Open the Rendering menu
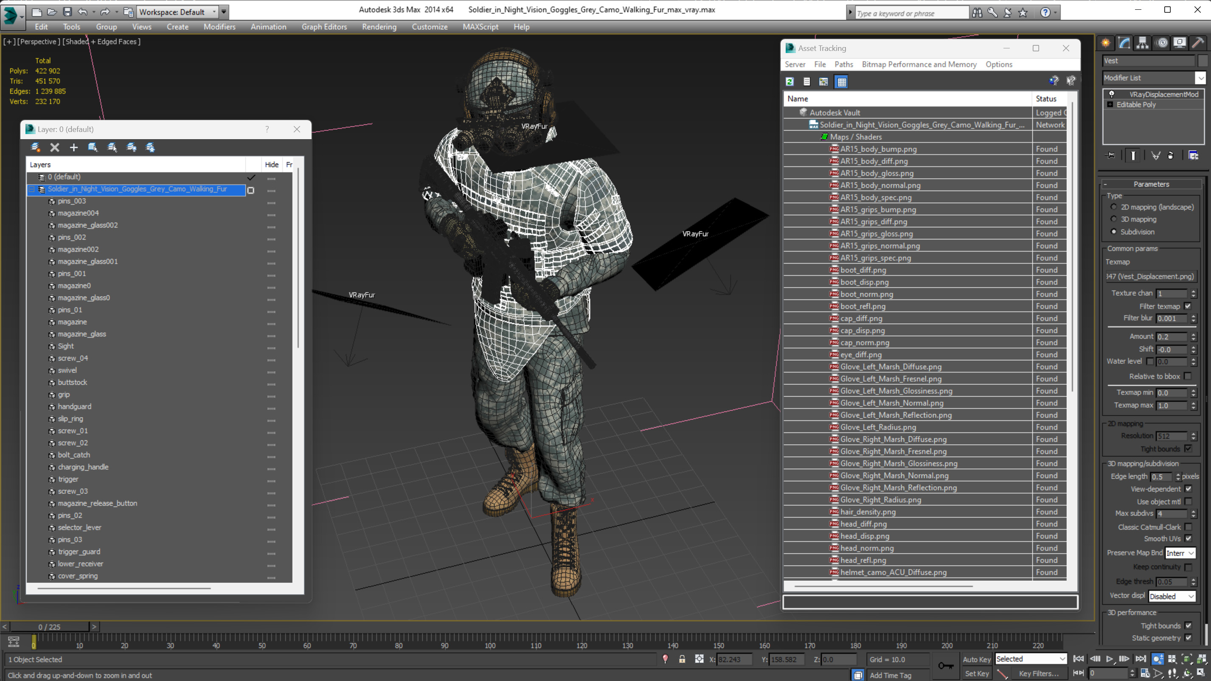Image resolution: width=1211 pixels, height=681 pixels. (x=379, y=27)
